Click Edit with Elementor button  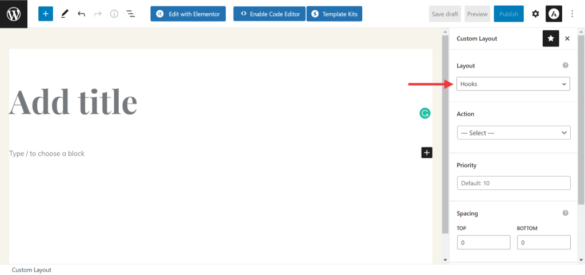point(188,14)
